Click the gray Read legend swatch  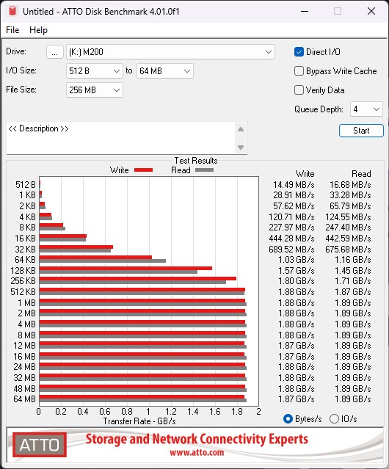(x=204, y=170)
